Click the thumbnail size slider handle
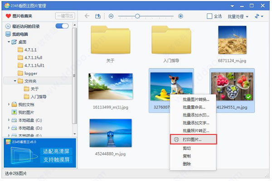272x181 pixels. tap(137, 16)
